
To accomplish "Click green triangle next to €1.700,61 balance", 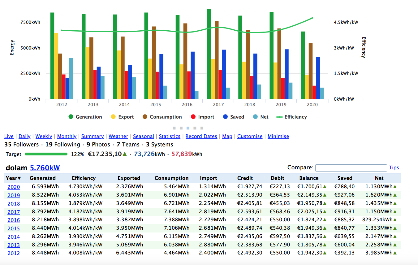I will 325,187.
